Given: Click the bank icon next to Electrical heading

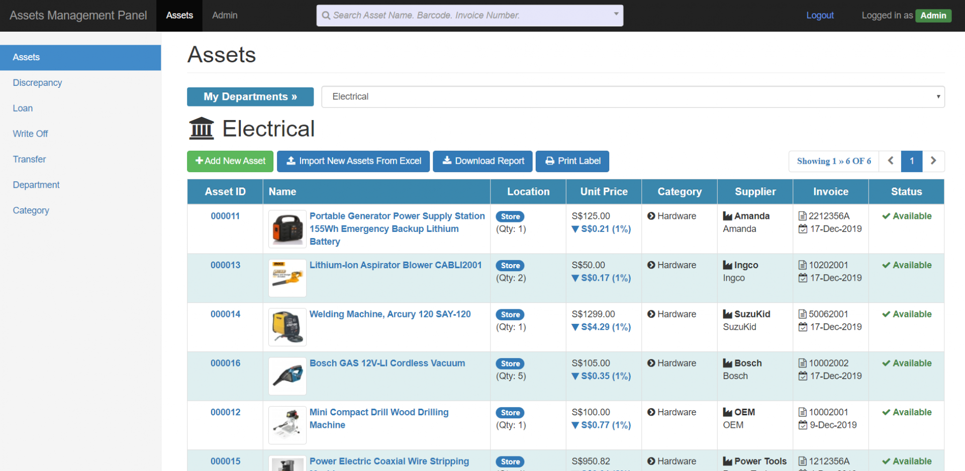Looking at the screenshot, I should pyautogui.click(x=201, y=128).
